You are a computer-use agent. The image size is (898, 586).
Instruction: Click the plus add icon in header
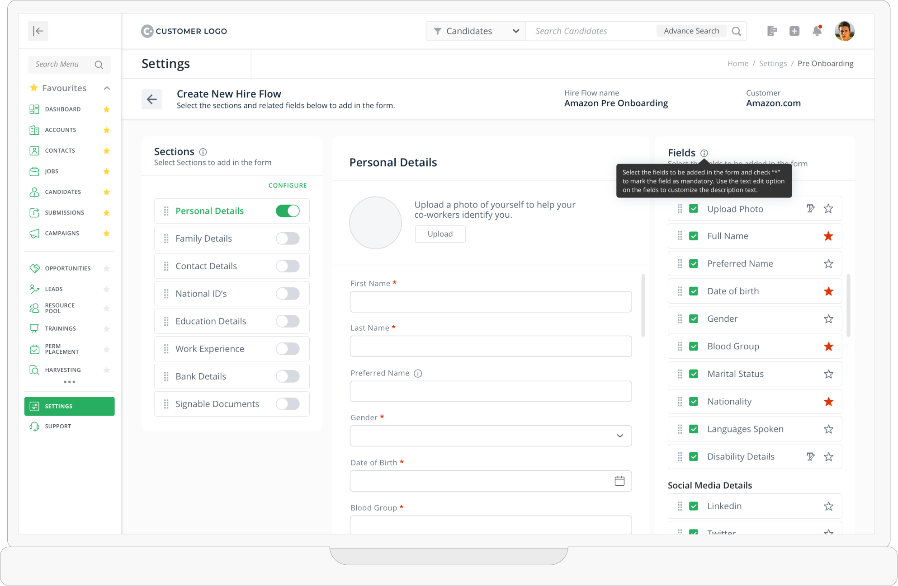tap(794, 31)
